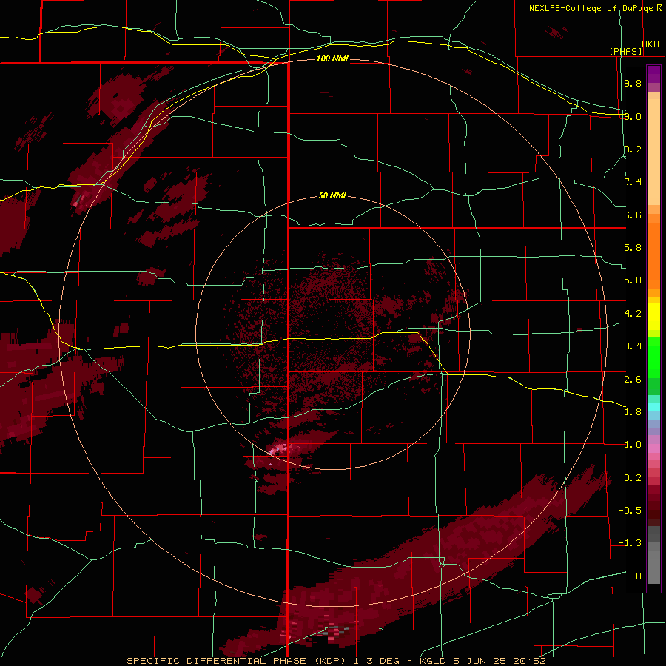
Task: Select the 0.2 scale value
Action: 633,478
